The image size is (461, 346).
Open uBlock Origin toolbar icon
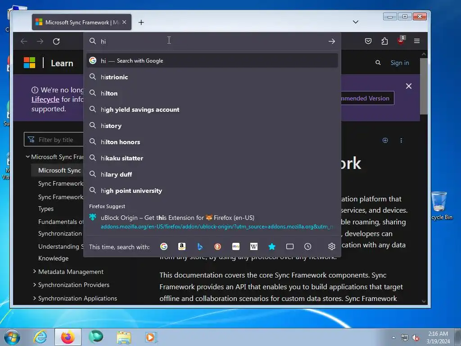click(x=401, y=40)
